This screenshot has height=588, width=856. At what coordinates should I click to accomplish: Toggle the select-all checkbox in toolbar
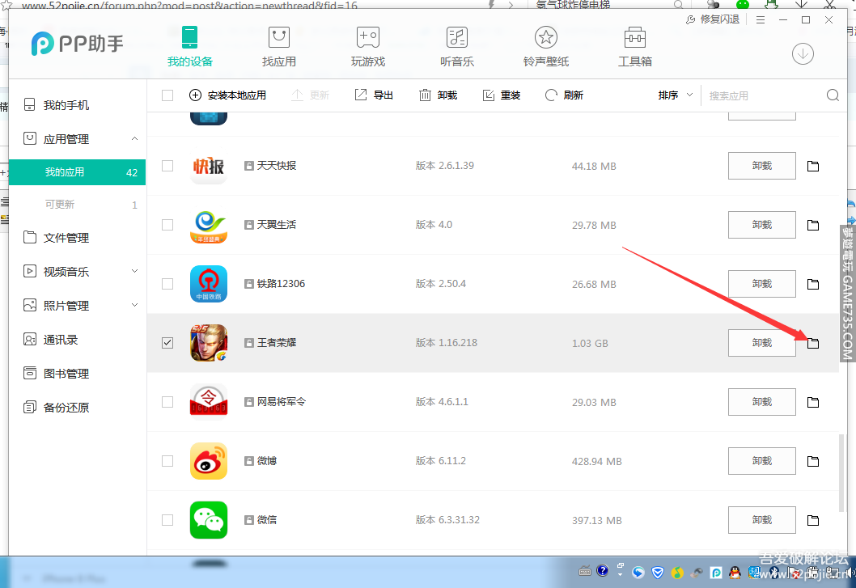point(167,95)
